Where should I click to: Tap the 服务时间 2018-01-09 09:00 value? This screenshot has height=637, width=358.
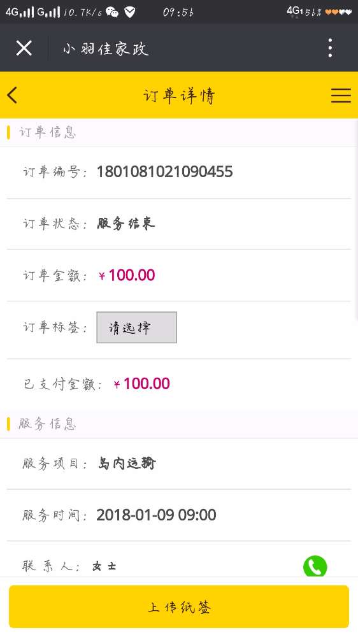pos(157,515)
